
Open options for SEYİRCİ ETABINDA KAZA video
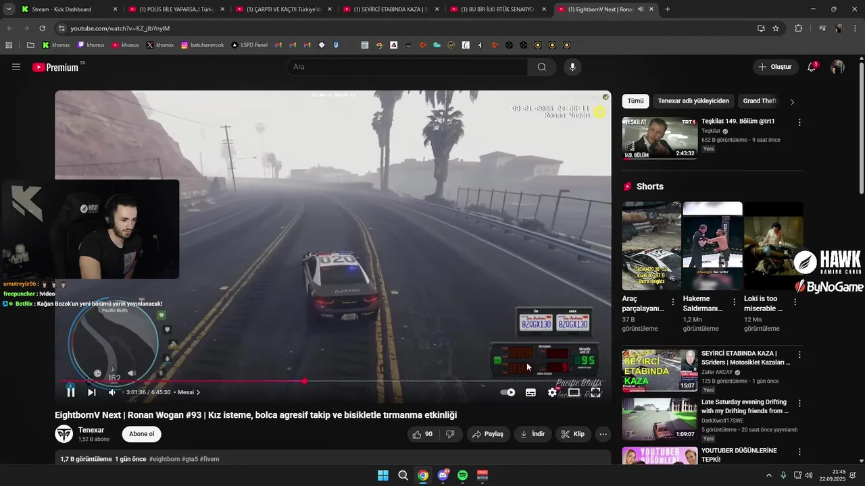[x=799, y=354]
